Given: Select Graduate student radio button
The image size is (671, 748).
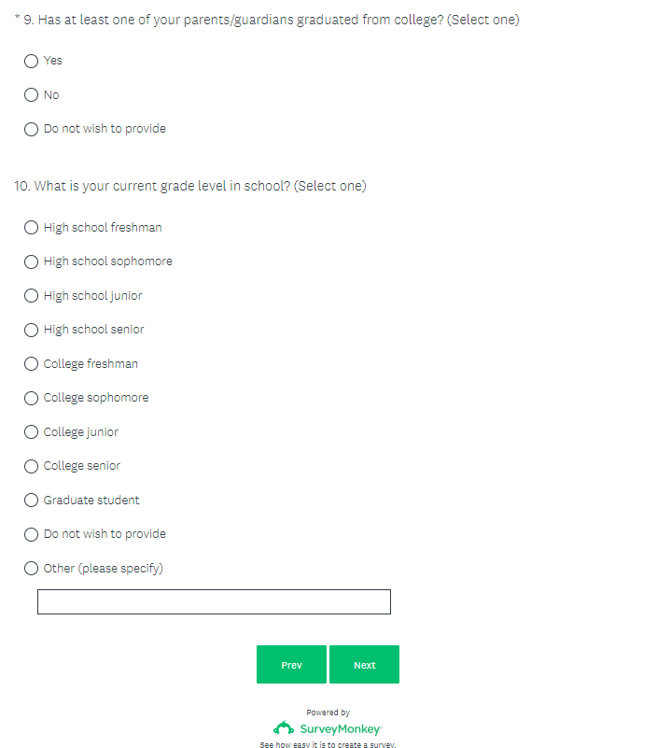Looking at the screenshot, I should pyautogui.click(x=32, y=501).
